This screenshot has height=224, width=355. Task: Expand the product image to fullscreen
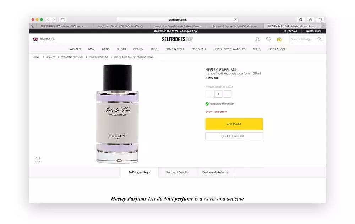click(38, 160)
